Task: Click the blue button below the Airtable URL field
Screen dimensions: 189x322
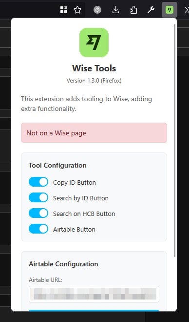Action: pos(94,311)
